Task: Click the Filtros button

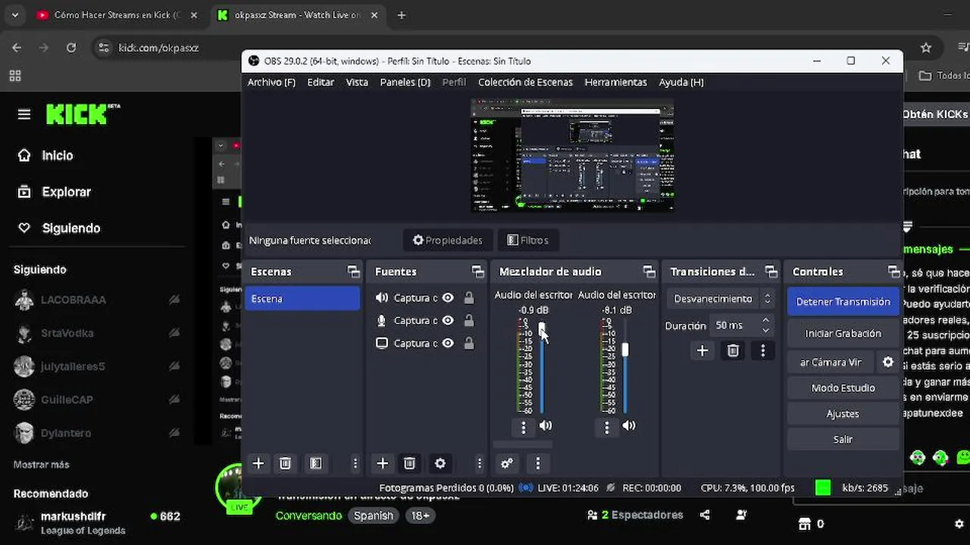Action: 527,240
